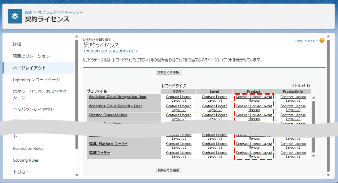The height and width of the screenshot is (183, 338).
Task: Click table scrollbar down arrow
Action: pos(313,156)
